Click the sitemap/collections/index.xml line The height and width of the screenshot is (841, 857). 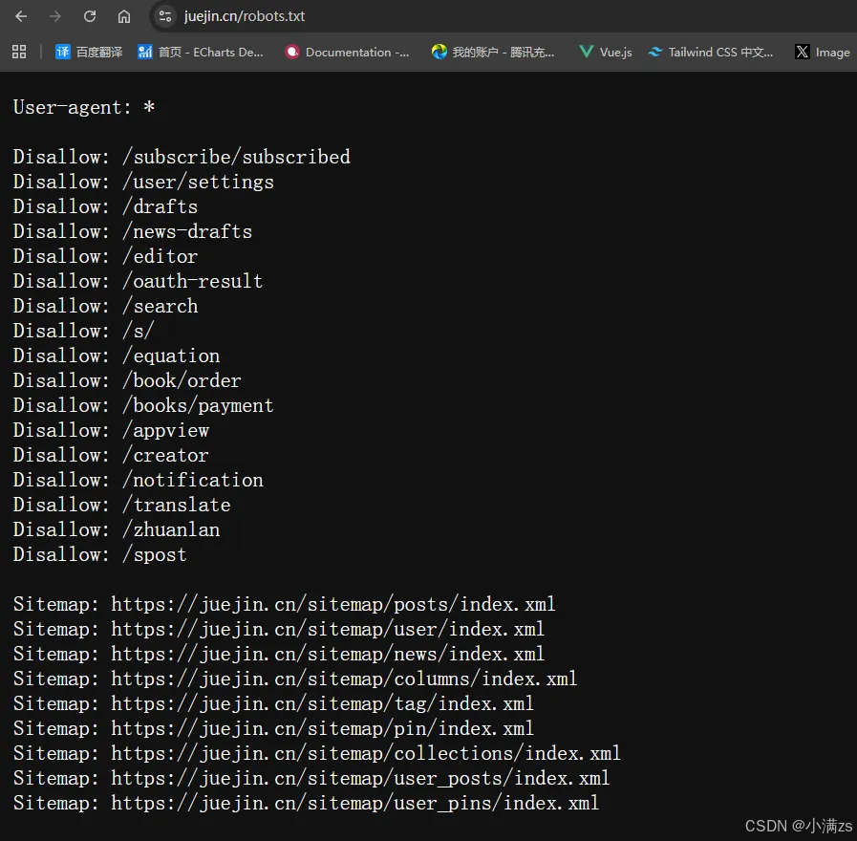click(x=317, y=753)
